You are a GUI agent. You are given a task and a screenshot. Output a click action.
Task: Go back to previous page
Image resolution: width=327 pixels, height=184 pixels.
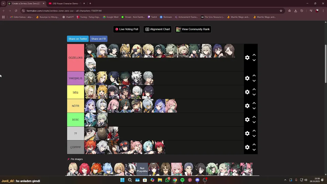(4, 11)
